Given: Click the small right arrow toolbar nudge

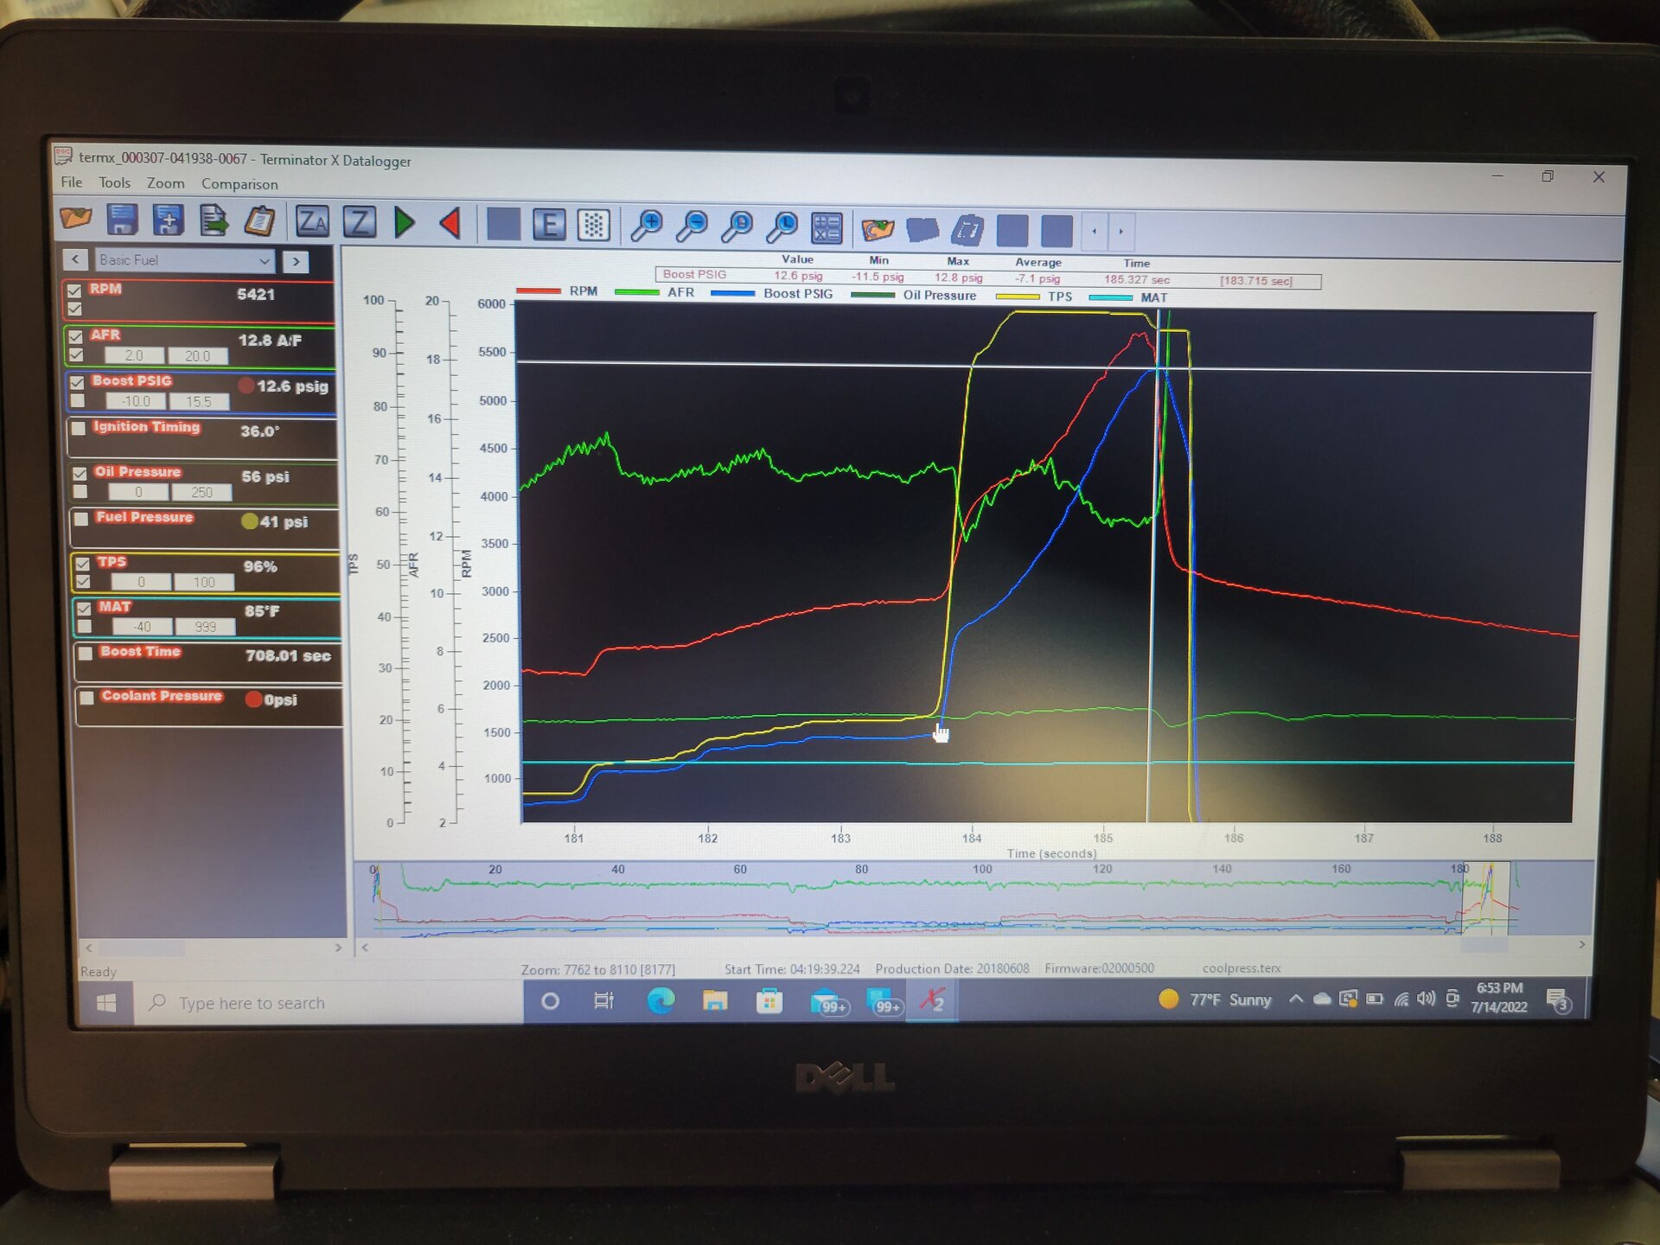Looking at the screenshot, I should (x=1121, y=232).
